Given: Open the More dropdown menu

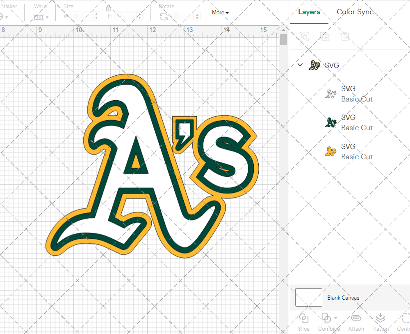Looking at the screenshot, I should (220, 13).
